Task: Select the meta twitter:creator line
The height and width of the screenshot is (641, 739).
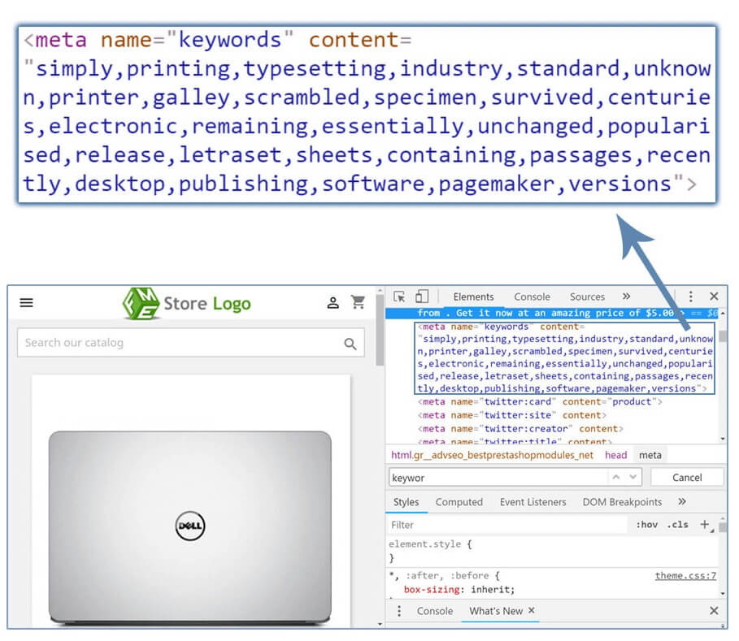Action: pos(520,429)
